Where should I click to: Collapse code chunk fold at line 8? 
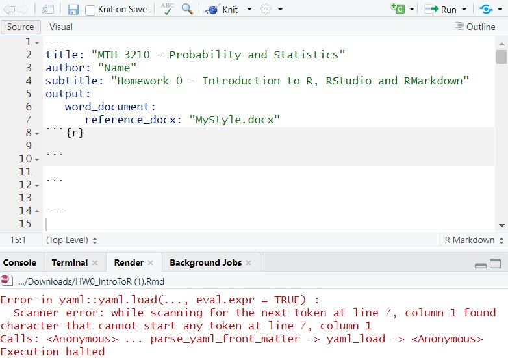point(37,133)
